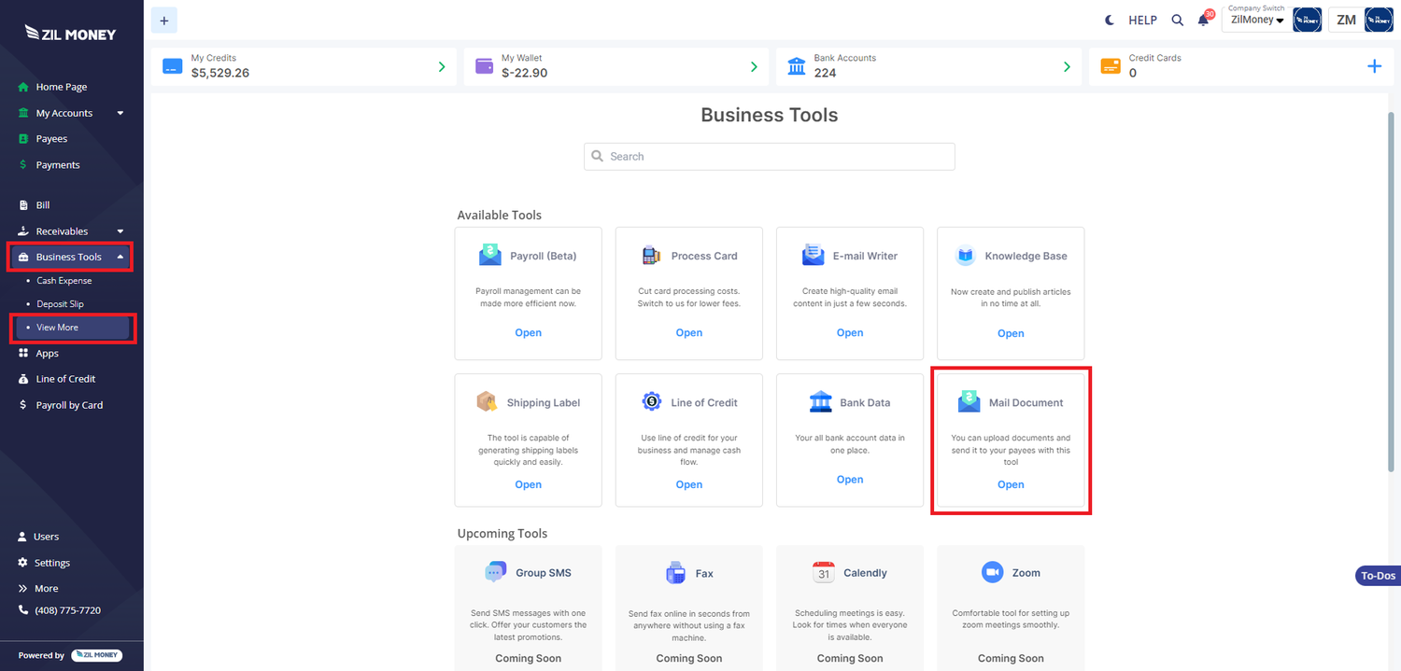Click the Home Page house icon
This screenshot has width=1401, height=671.
click(x=23, y=87)
